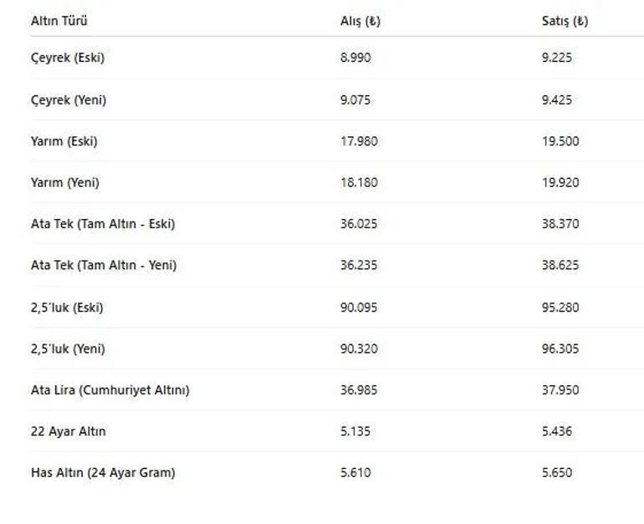Click the 2,5'luk (Eski) row label

pos(67,308)
